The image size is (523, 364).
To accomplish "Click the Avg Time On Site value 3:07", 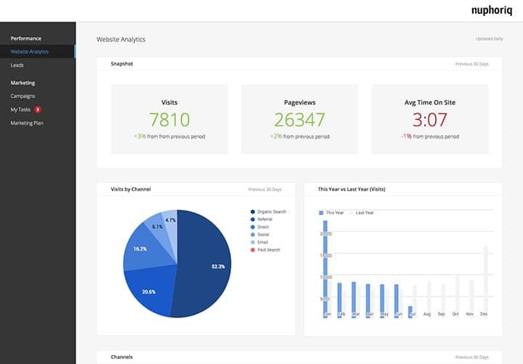I will (x=429, y=119).
